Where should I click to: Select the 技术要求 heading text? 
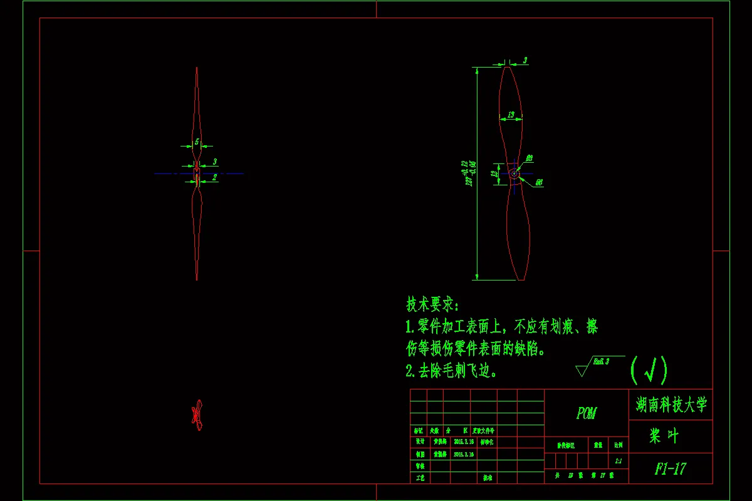click(433, 305)
